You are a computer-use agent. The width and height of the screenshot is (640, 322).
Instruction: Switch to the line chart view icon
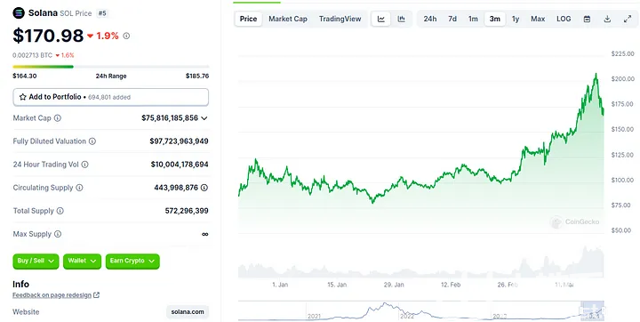coord(381,20)
